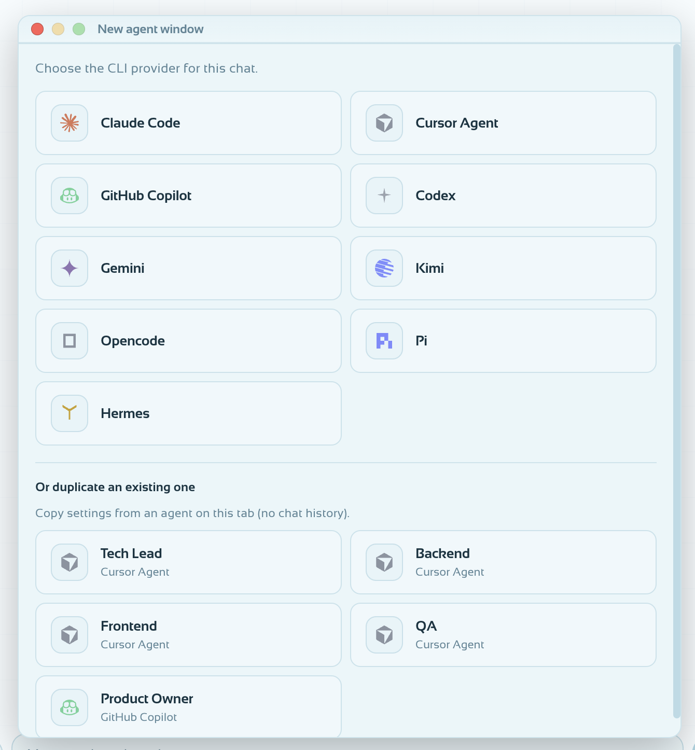Image resolution: width=695 pixels, height=750 pixels.
Task: Click the GitHub Copilot icon in providers list
Action: [x=69, y=196]
